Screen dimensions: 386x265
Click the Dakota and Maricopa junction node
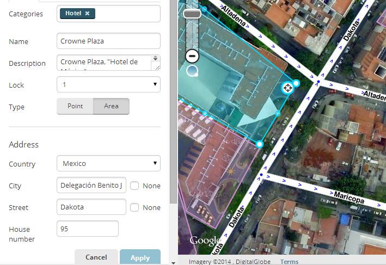(x=261, y=175)
